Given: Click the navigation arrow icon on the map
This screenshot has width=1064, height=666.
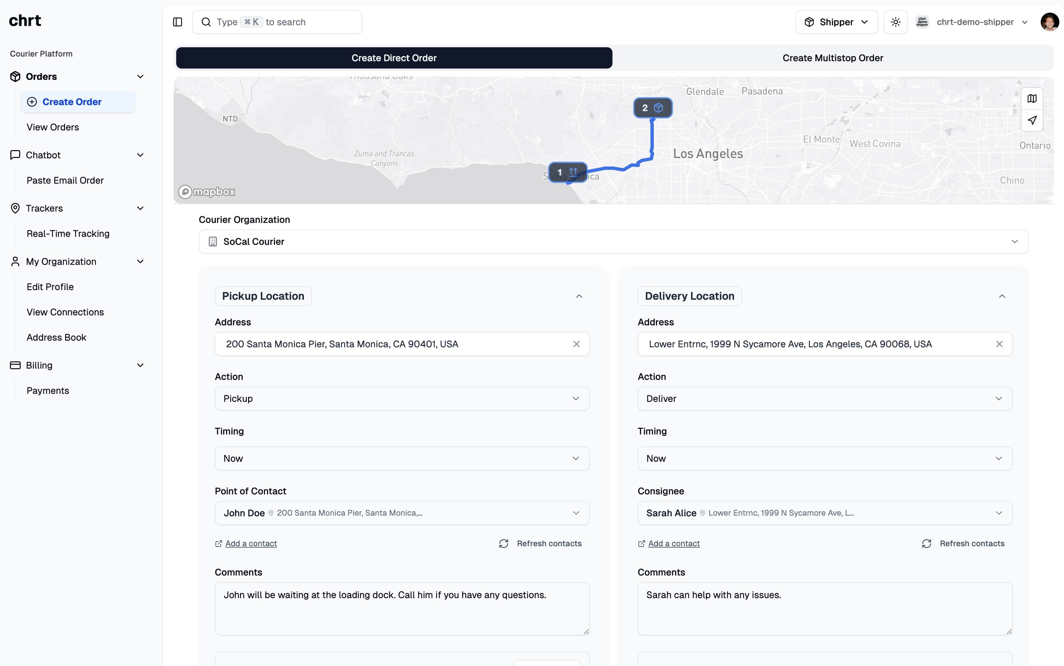Looking at the screenshot, I should point(1032,120).
